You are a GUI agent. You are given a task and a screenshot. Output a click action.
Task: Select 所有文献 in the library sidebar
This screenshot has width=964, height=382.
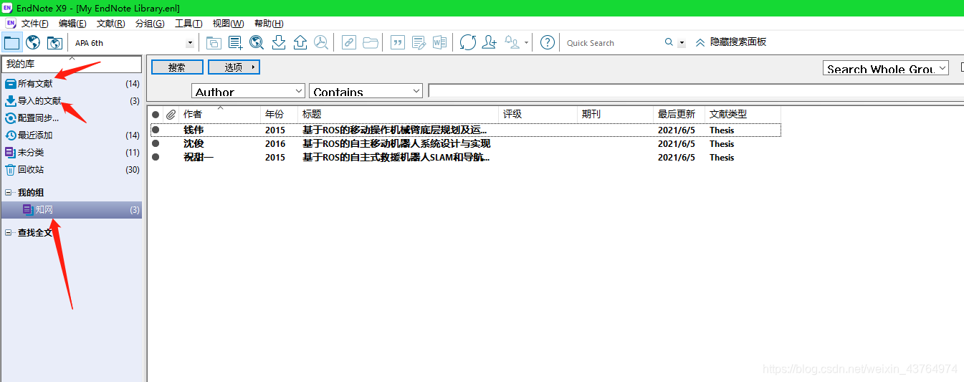(x=72, y=84)
